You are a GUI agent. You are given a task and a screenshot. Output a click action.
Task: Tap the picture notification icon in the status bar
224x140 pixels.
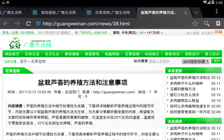click(x=3, y=2)
